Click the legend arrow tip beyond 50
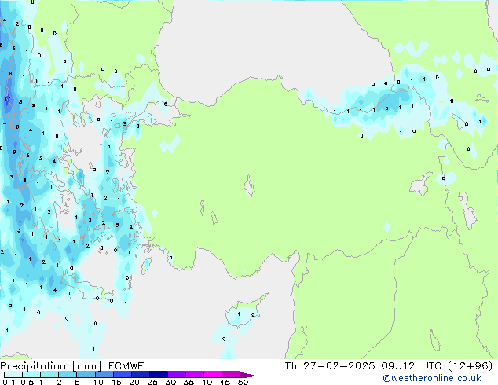Viewport: 498px width, 385px height. (249, 375)
